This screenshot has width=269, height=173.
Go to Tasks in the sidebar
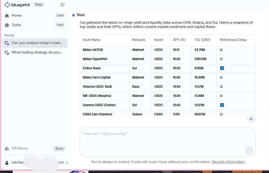pos(35,25)
